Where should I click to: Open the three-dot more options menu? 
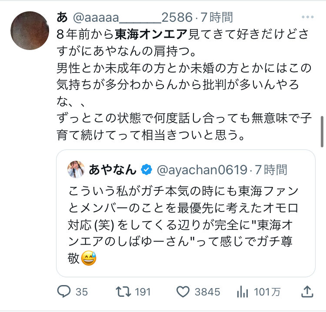coord(308,17)
